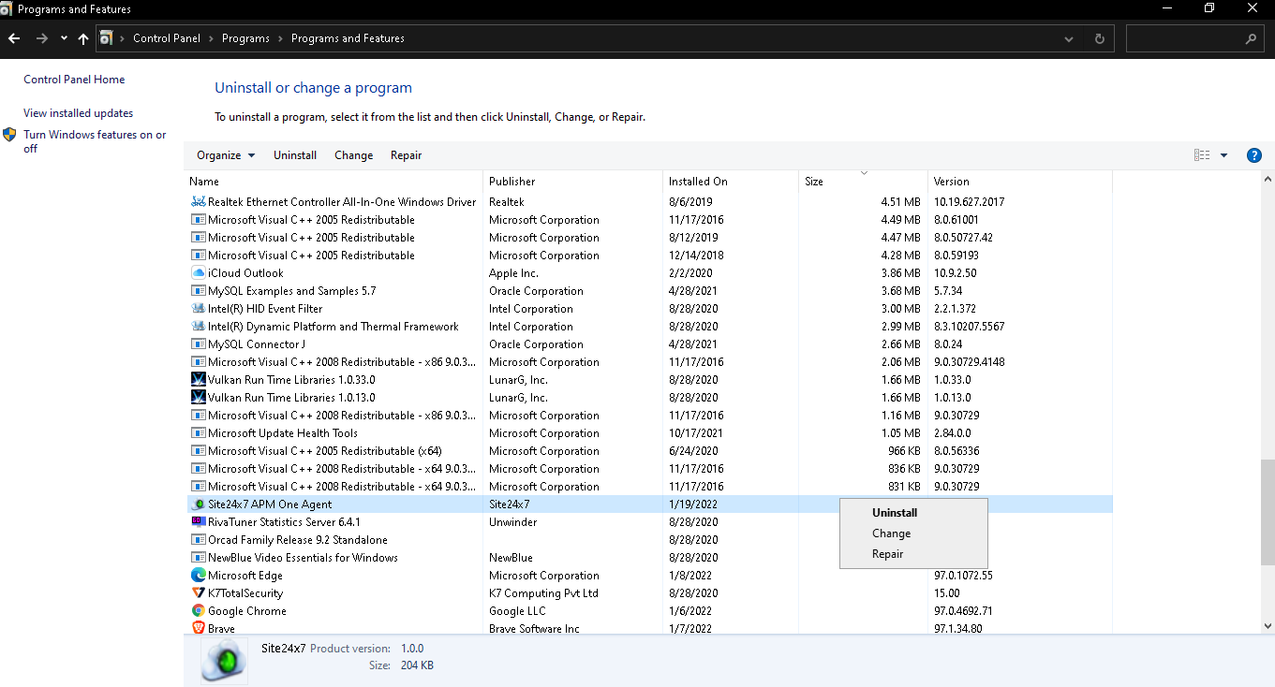
Task: Click the K7TotalSecurity shield icon
Action: [x=198, y=592]
